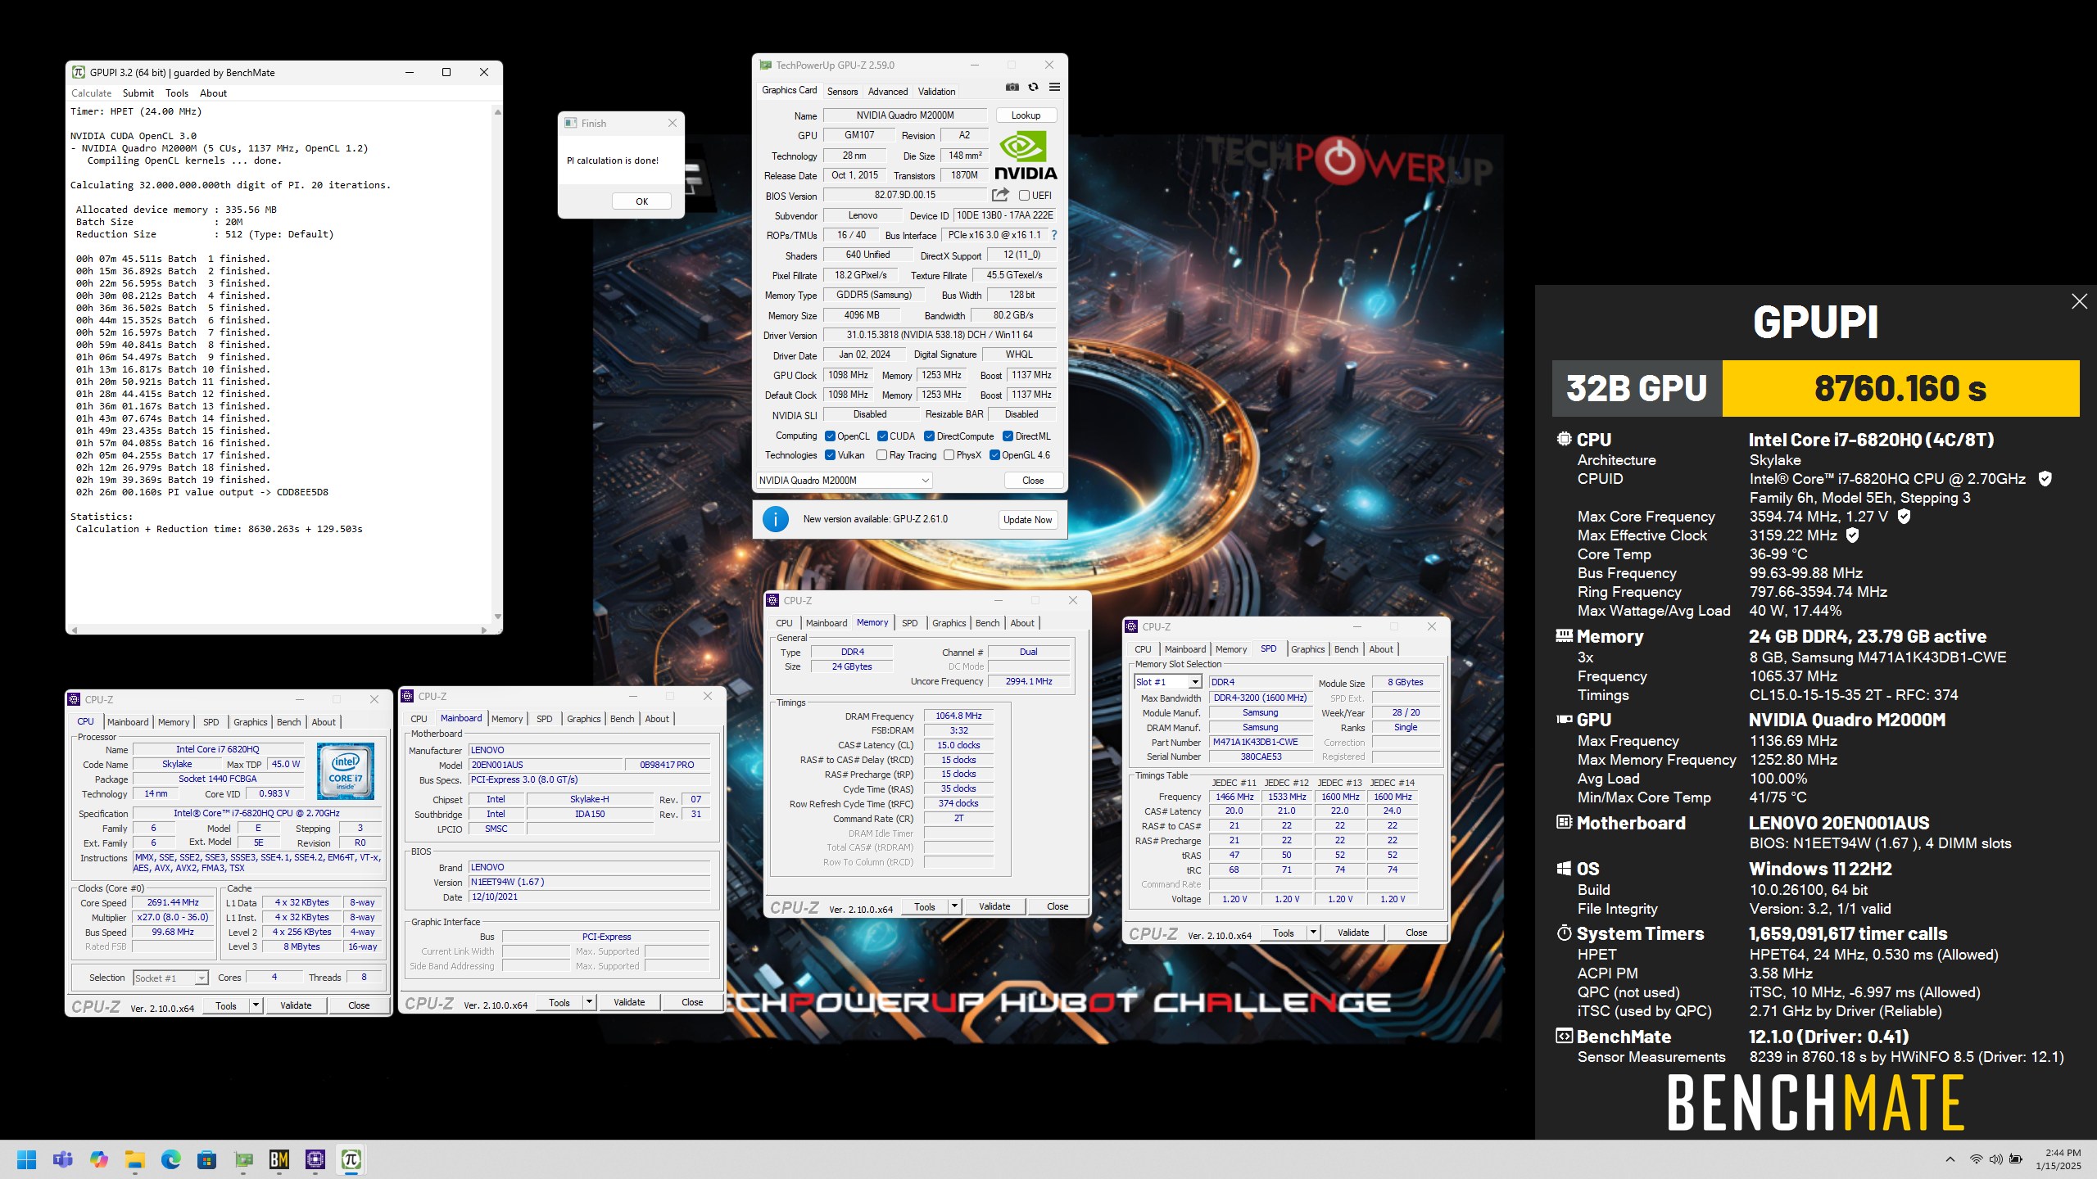
Task: Toggle the PhysX checkbox in GPU-Z
Action: (x=949, y=455)
